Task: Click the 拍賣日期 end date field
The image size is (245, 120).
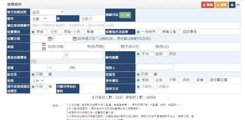Action: tap(64, 39)
